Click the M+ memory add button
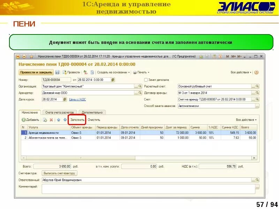279x209 pixels. pyautogui.click(x=233, y=56)
